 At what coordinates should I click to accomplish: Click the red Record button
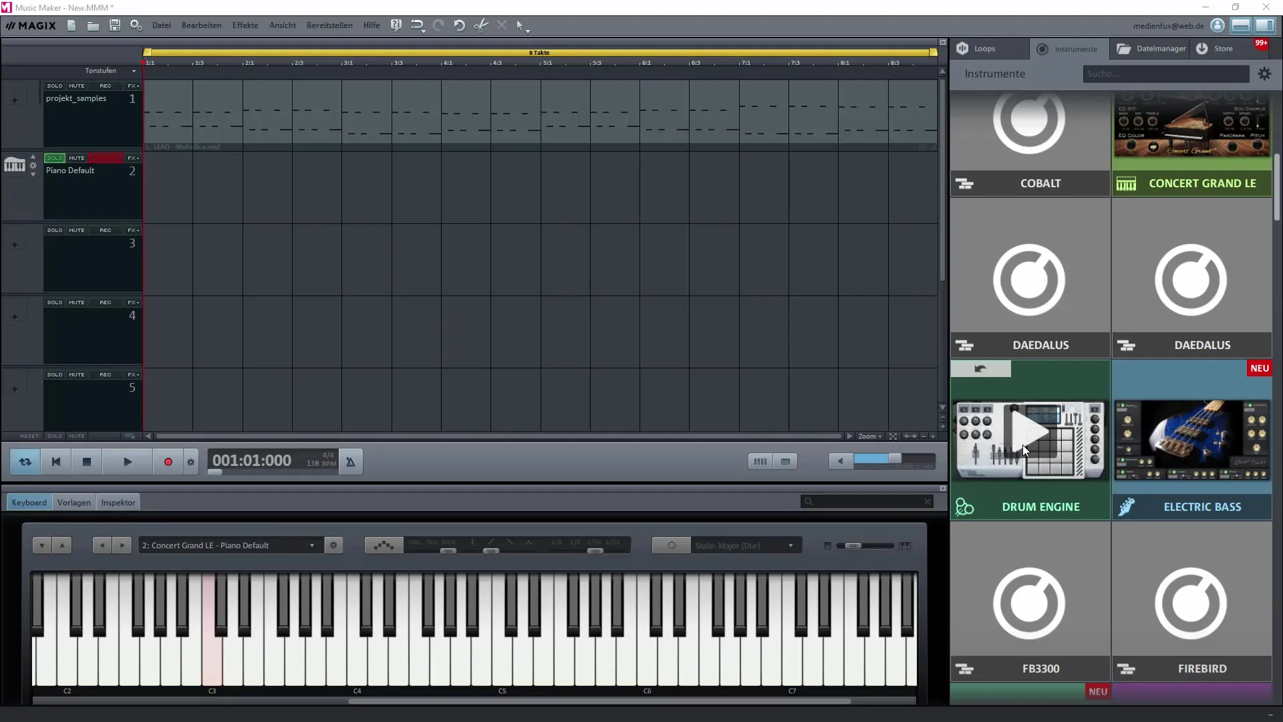[x=168, y=462]
